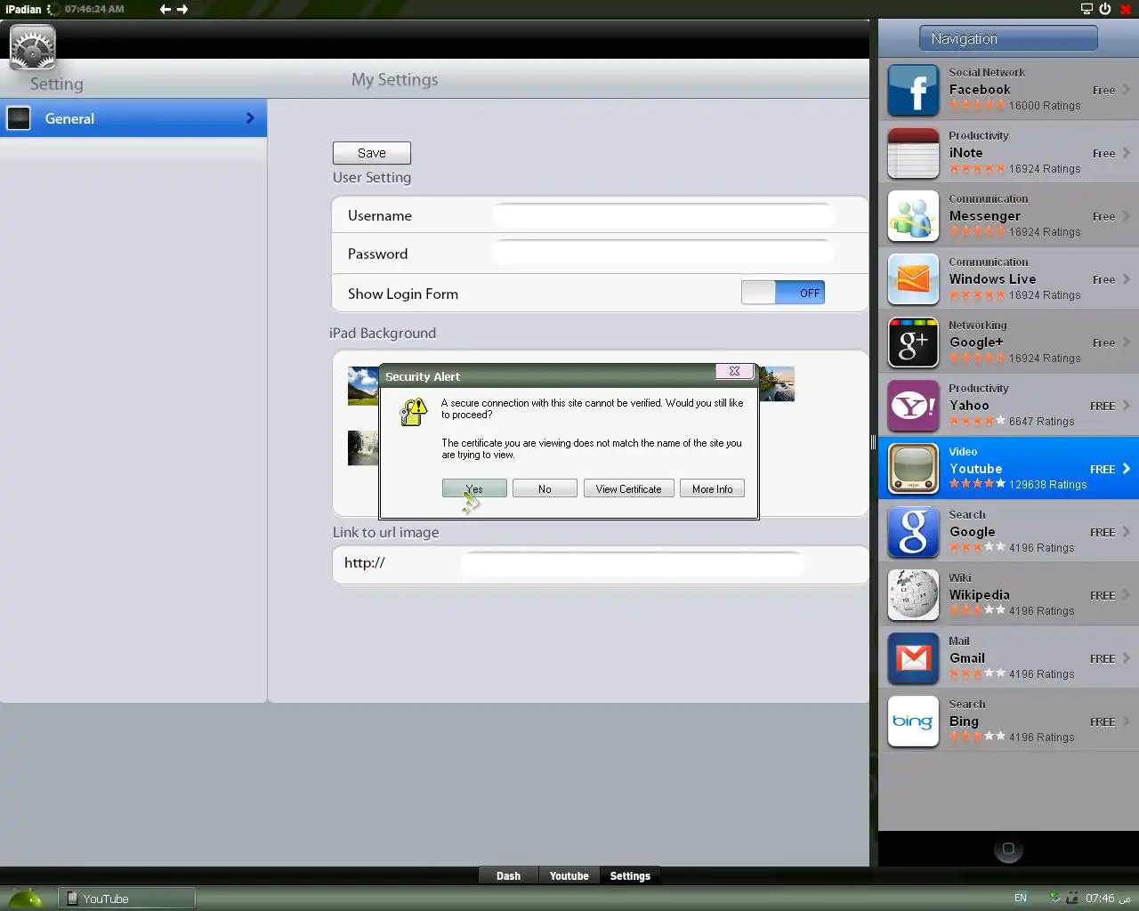Click the Settings gear icon

(32, 47)
